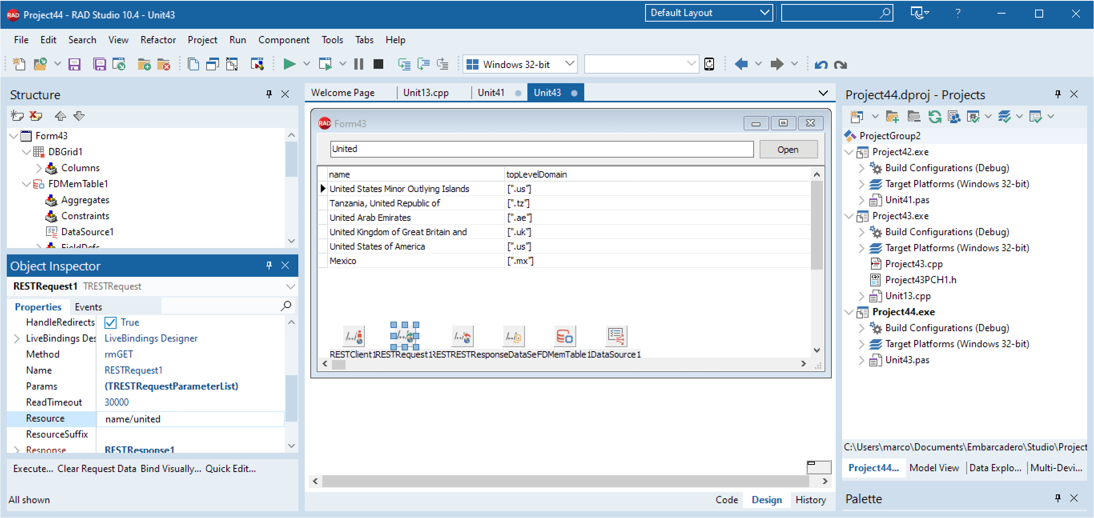Click the Undo arrow icon
Image resolution: width=1094 pixels, height=518 pixels.
click(x=821, y=64)
